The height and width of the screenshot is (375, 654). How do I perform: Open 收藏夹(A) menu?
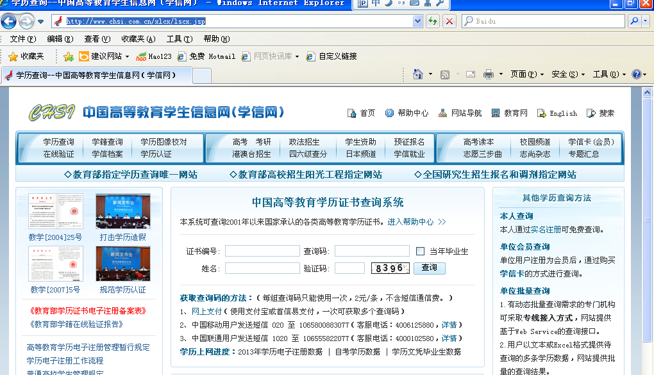click(x=138, y=38)
